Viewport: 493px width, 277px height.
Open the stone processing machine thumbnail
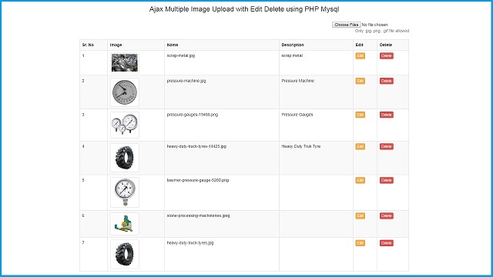pos(125,224)
